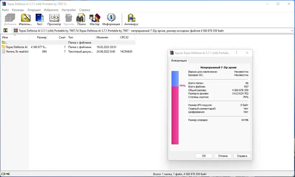
Task: Click the archive icon in dialog title
Action: (171, 53)
